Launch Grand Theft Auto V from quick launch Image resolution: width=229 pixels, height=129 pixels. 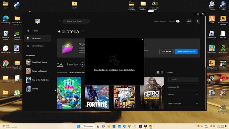point(38,62)
